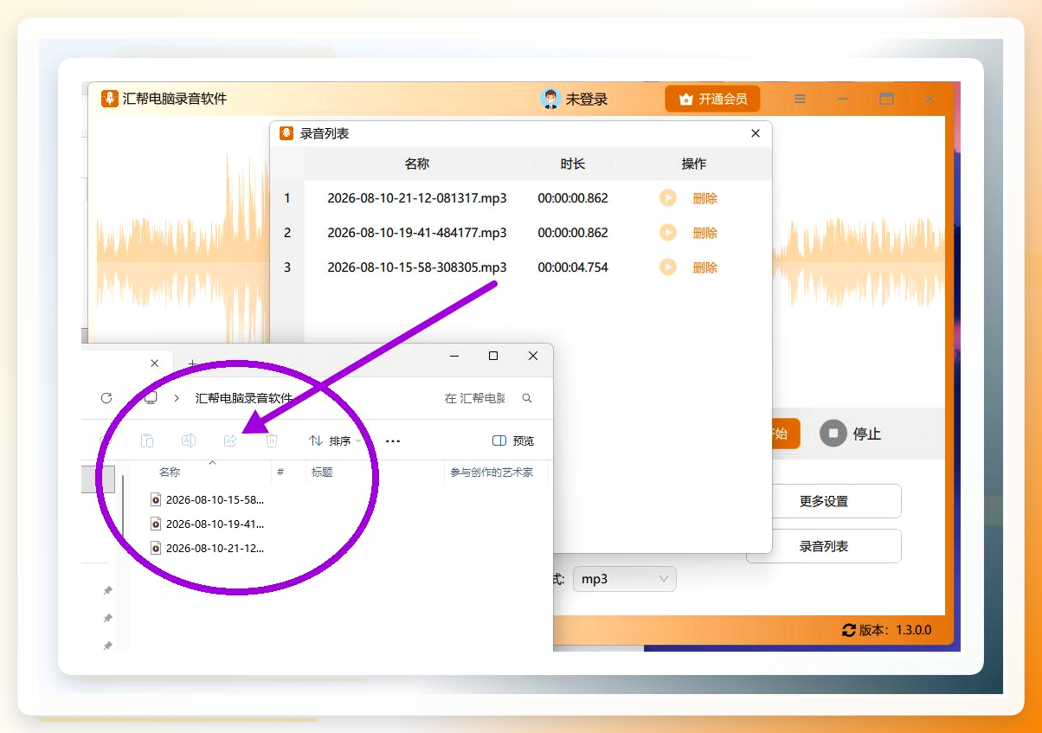
Task: Sort by the 名称 column in Explorer
Action: [170, 472]
